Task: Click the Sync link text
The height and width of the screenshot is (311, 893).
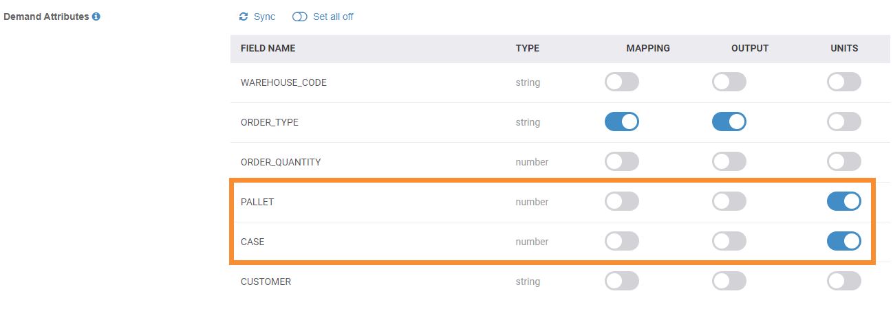Action: click(x=264, y=16)
